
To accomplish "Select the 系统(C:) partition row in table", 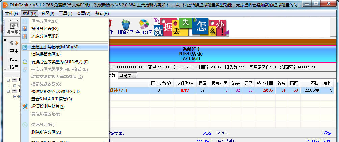I will 221,91.
